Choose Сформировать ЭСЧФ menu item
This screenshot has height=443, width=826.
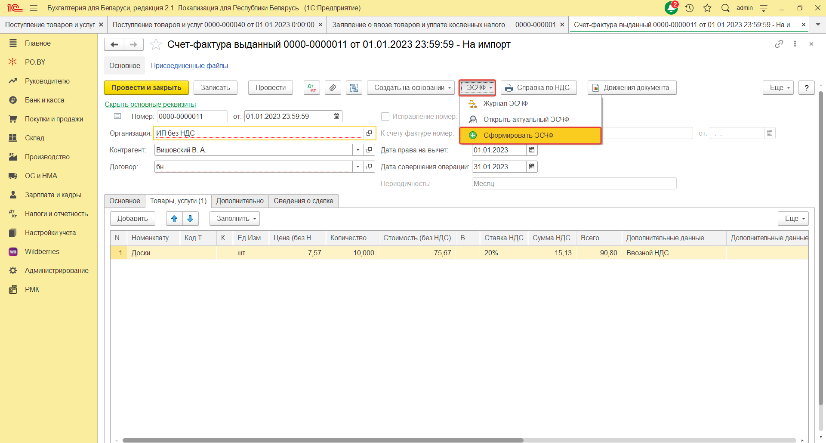530,135
